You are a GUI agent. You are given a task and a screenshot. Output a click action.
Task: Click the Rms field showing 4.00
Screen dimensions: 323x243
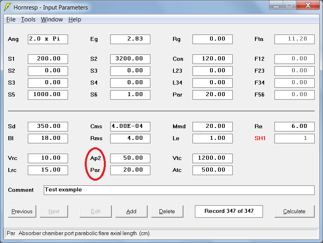[x=130, y=139]
